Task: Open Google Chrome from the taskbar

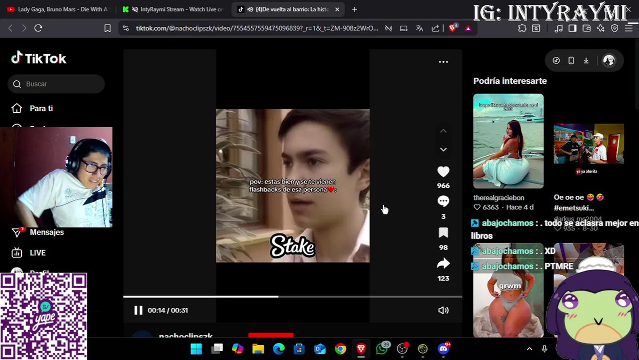Action: (340, 348)
